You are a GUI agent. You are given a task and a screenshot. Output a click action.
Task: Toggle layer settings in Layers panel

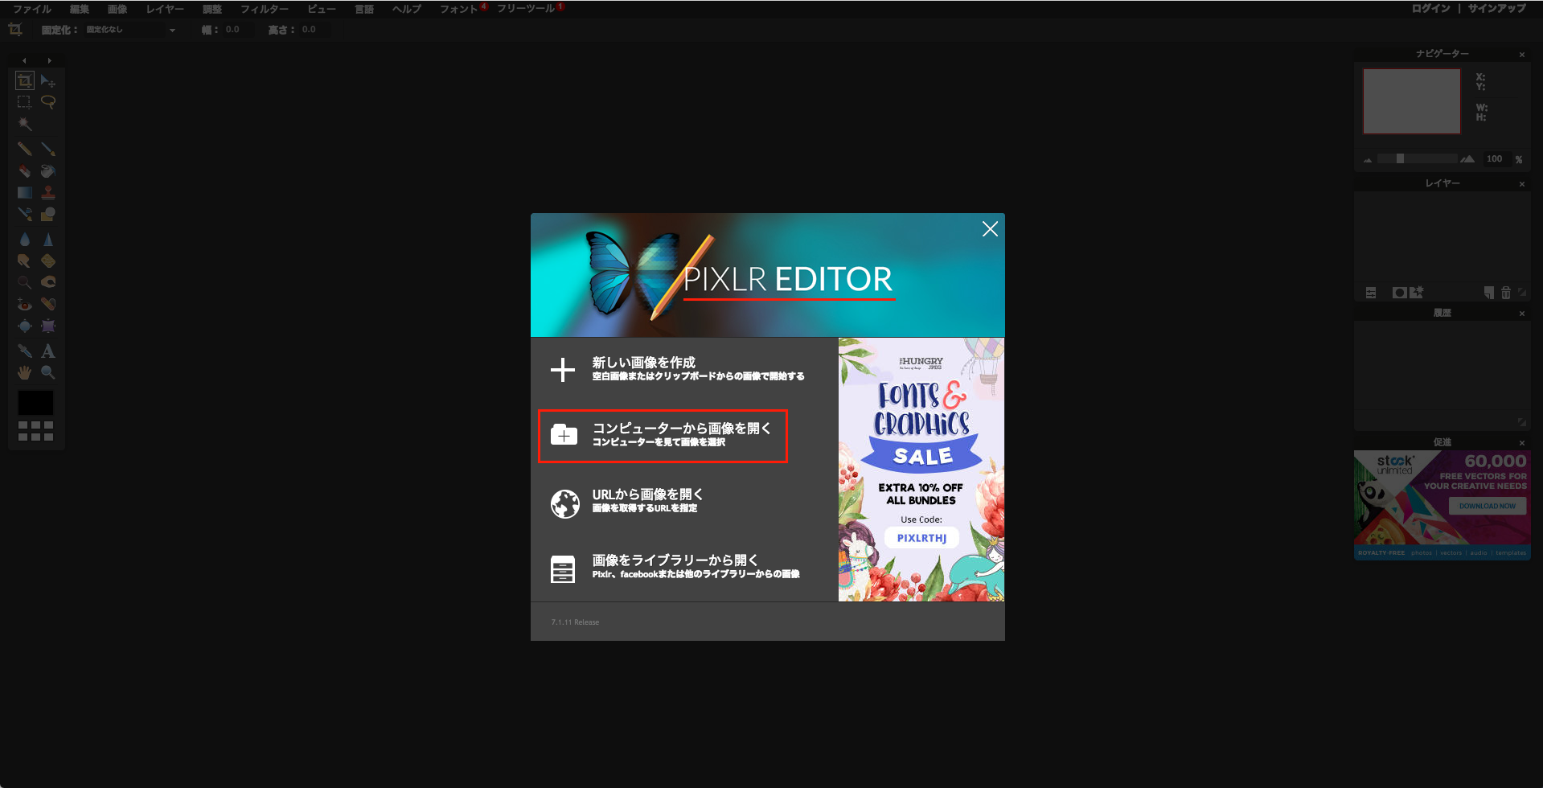[1371, 293]
